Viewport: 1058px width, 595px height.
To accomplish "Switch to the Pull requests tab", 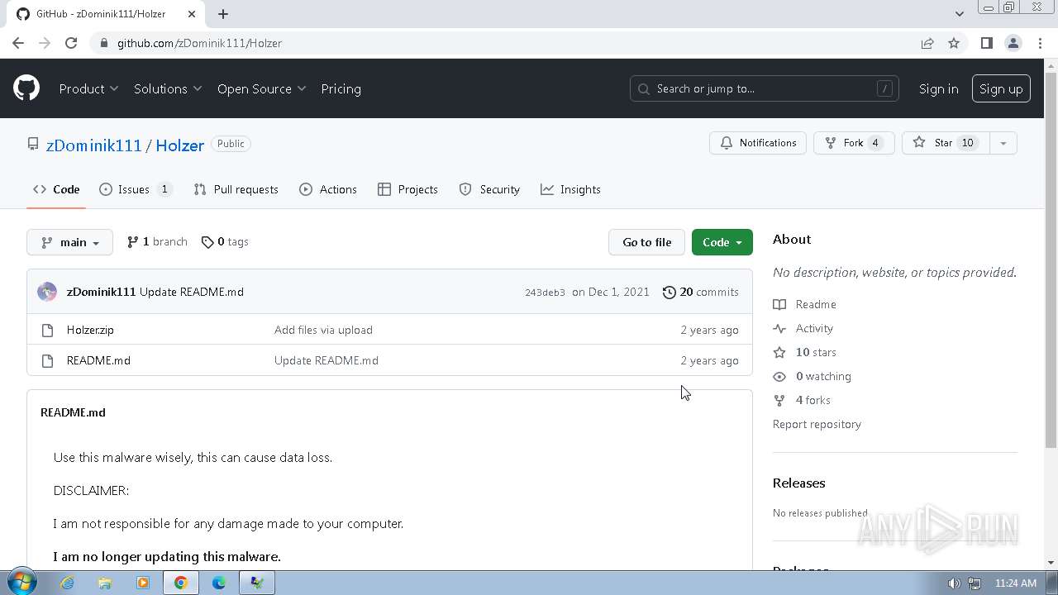I will coord(236,189).
